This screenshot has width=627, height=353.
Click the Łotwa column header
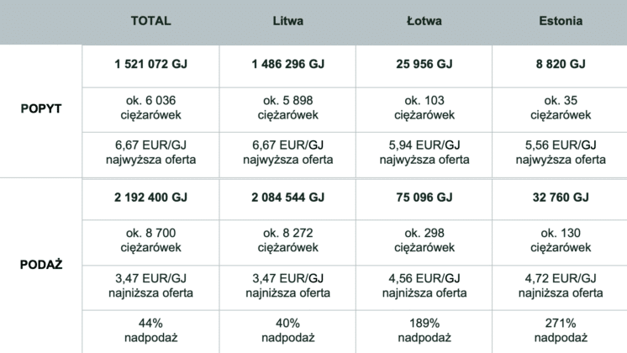[x=424, y=21]
